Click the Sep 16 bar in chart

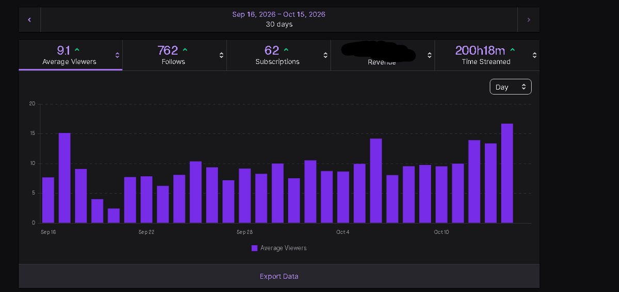click(48, 200)
